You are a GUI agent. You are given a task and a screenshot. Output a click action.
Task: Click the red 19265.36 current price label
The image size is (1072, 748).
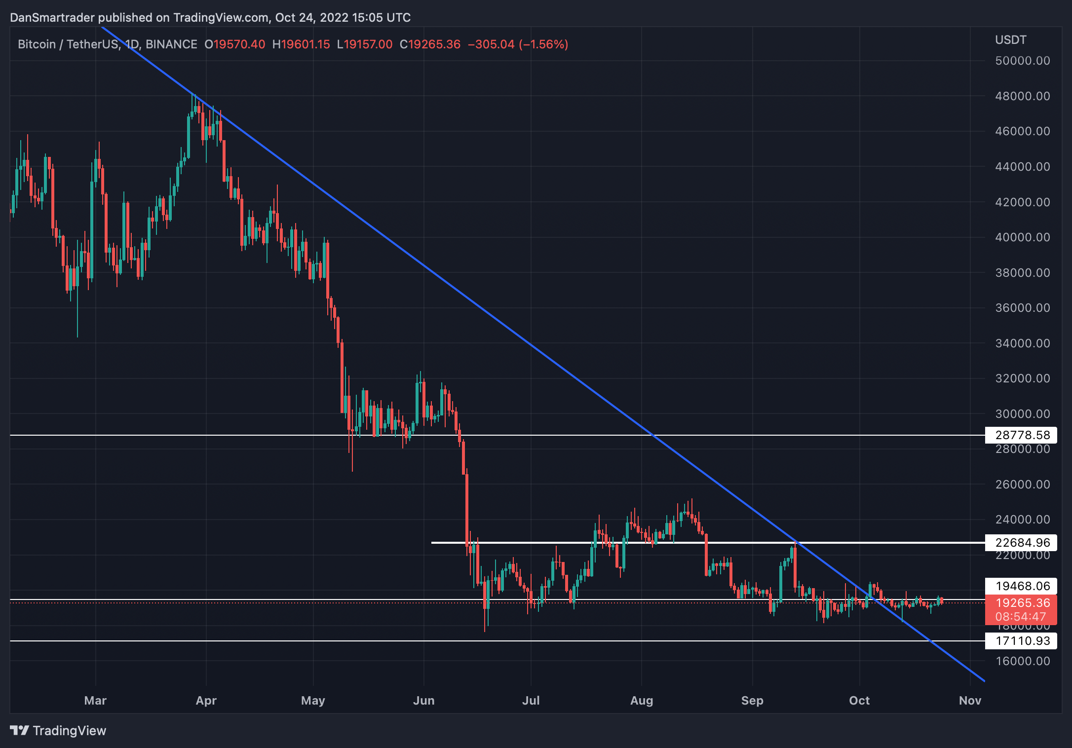pyautogui.click(x=1021, y=603)
